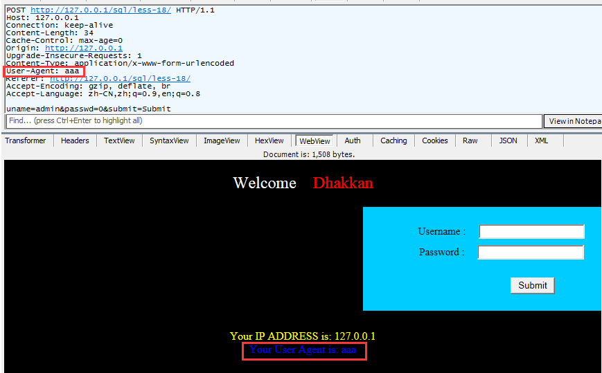The image size is (602, 373).
Task: Open the Cookies tab
Action: 434,140
